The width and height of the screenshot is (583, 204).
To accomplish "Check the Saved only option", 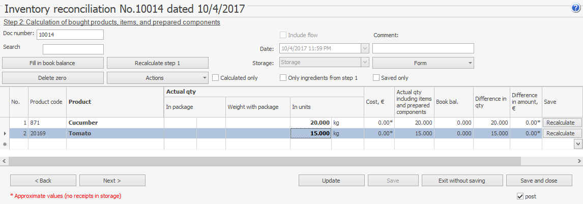I will point(376,78).
